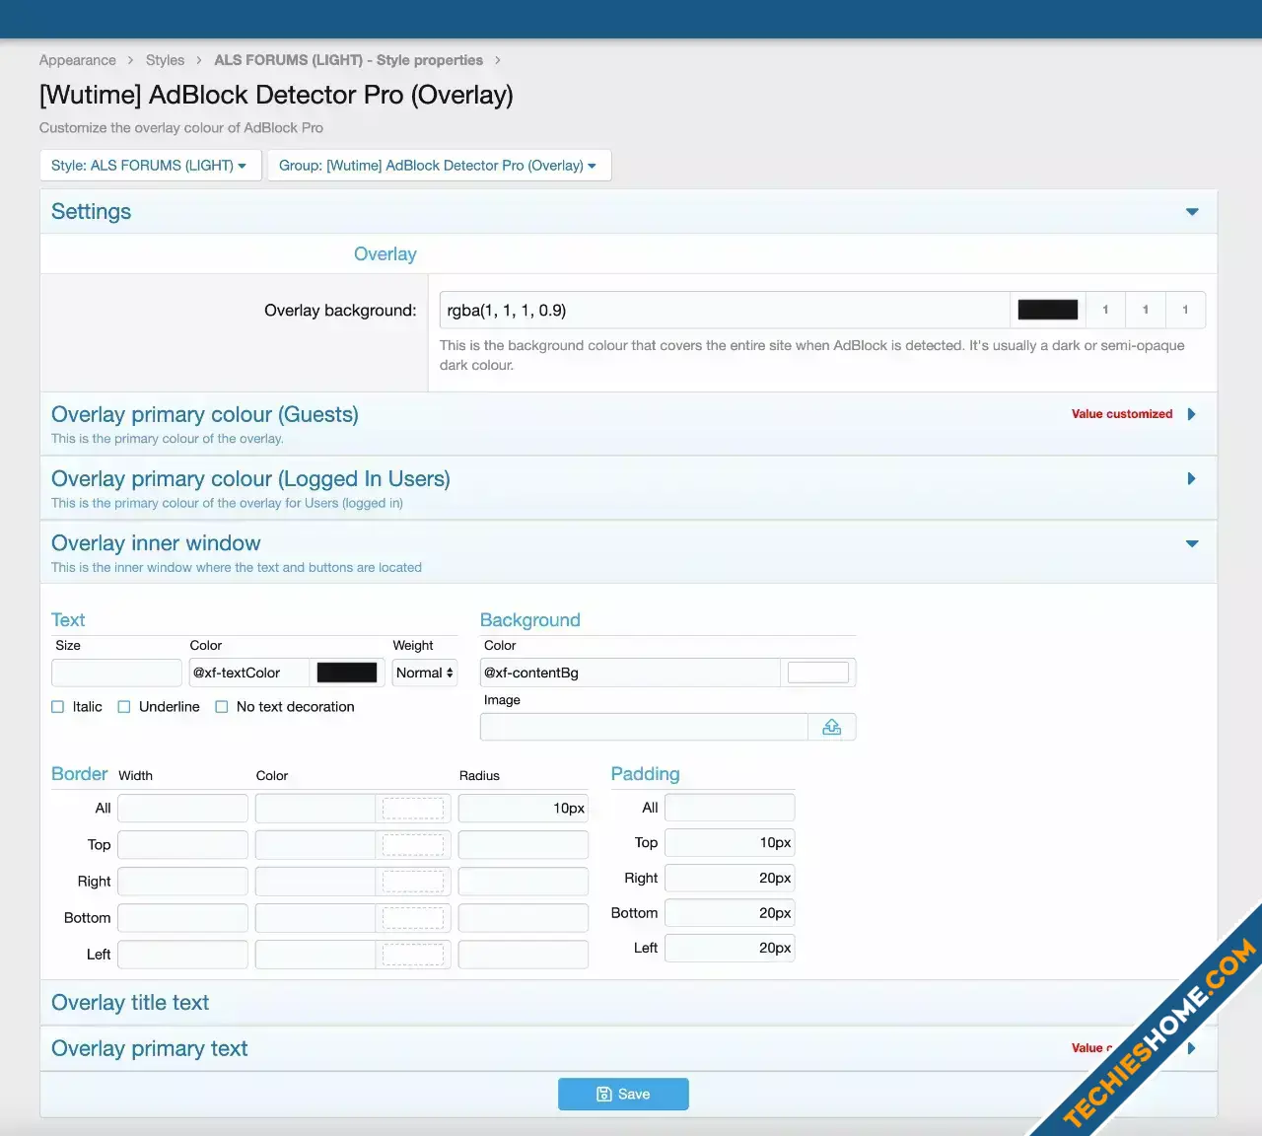Toggle the Underline checkbox
Image resolution: width=1262 pixels, height=1136 pixels.
click(124, 707)
